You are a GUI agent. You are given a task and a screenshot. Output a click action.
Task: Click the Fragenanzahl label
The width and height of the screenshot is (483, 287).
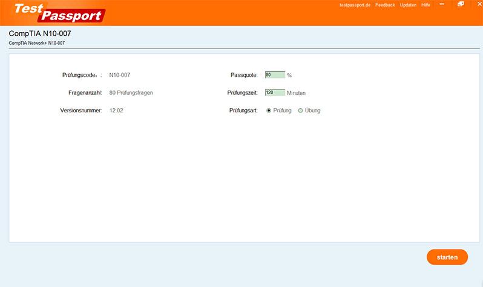(x=85, y=93)
